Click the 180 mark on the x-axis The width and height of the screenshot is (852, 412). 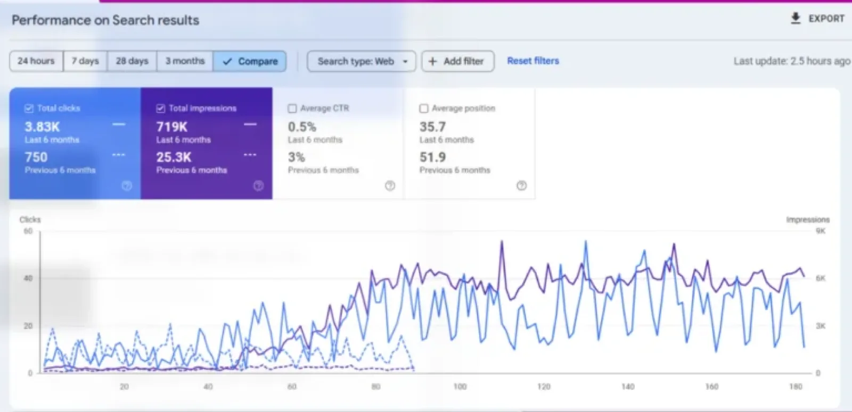click(x=796, y=386)
